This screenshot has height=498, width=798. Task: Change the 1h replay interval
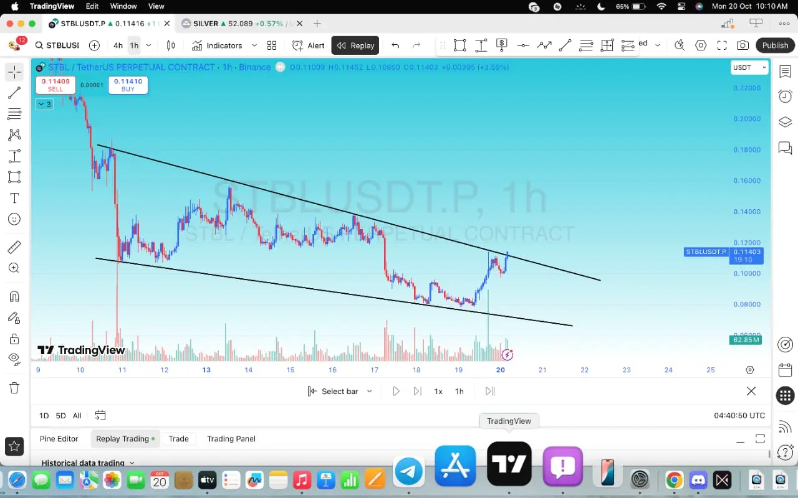pyautogui.click(x=459, y=392)
